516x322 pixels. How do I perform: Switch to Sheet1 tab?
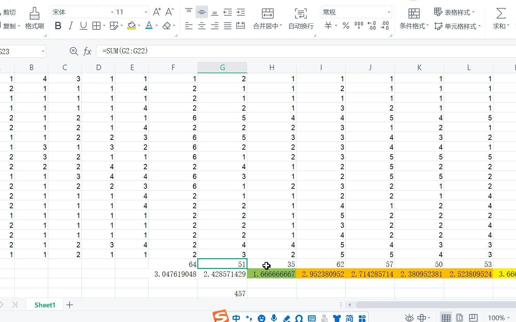click(x=45, y=305)
